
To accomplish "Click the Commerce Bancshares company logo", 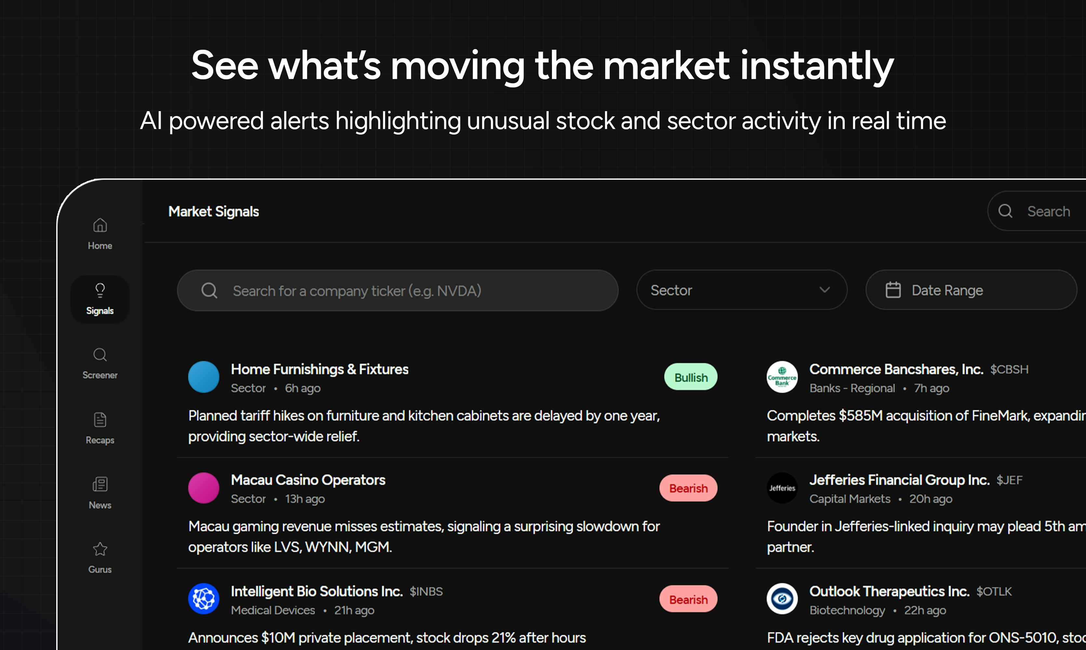I will click(782, 377).
